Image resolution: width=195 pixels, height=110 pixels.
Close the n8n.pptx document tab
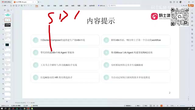35,2
